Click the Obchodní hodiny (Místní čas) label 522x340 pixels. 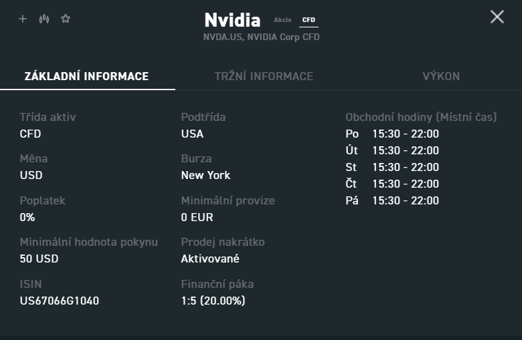tap(421, 118)
